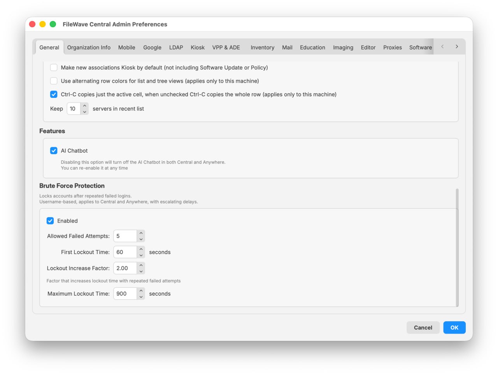
Task: Click the Features section heading
Action: (x=52, y=131)
